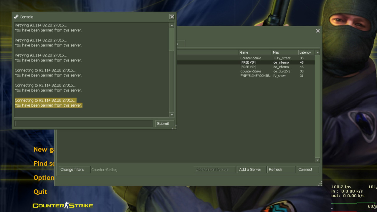Click the Steam icon in Console title bar
Screen dimensions: 377x212
(x=16, y=17)
